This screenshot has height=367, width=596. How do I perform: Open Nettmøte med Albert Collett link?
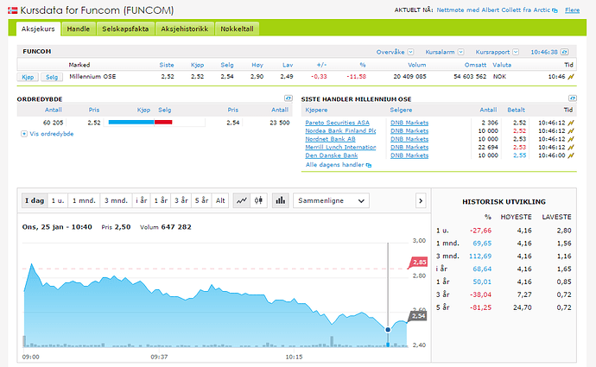[x=493, y=10]
